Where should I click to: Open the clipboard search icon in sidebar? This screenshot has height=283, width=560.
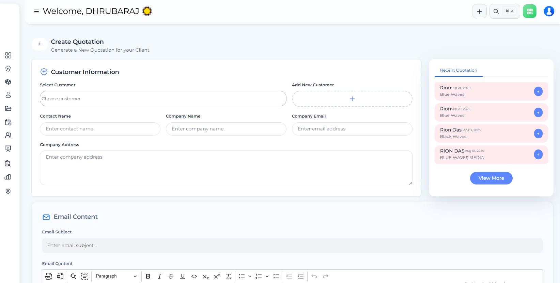click(x=8, y=163)
